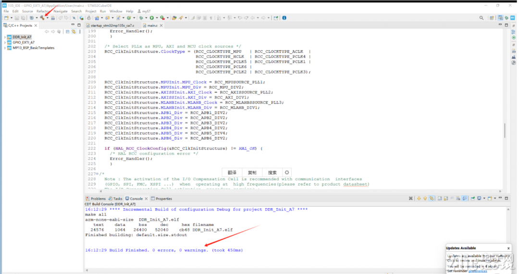Viewport: 519px width, 274px height.
Task: Open the Source menu
Action: click(x=27, y=11)
